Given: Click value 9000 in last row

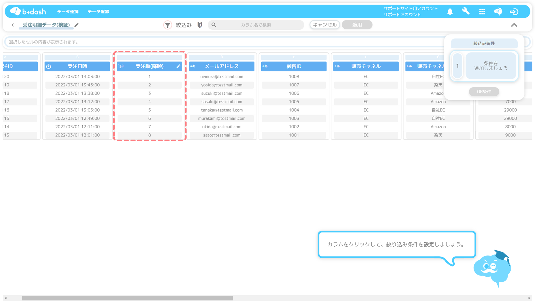Looking at the screenshot, I should point(510,135).
